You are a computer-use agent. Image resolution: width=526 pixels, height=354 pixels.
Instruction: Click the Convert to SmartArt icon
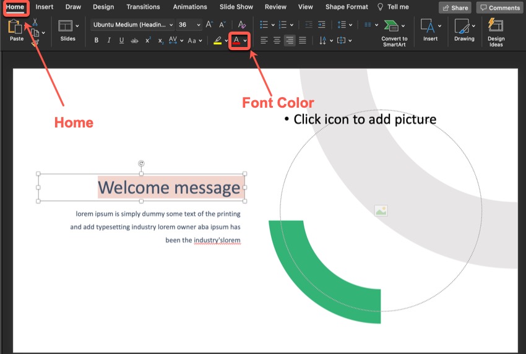pos(391,27)
